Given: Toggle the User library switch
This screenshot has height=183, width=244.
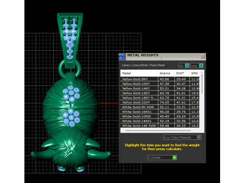Looking at the screenshot, I should coord(197,66).
